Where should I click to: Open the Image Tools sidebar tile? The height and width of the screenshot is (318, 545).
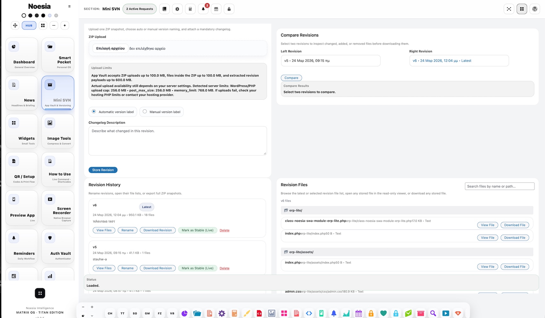coord(58,131)
